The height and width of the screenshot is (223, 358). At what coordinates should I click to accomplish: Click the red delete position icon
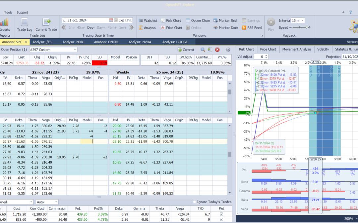point(217,50)
